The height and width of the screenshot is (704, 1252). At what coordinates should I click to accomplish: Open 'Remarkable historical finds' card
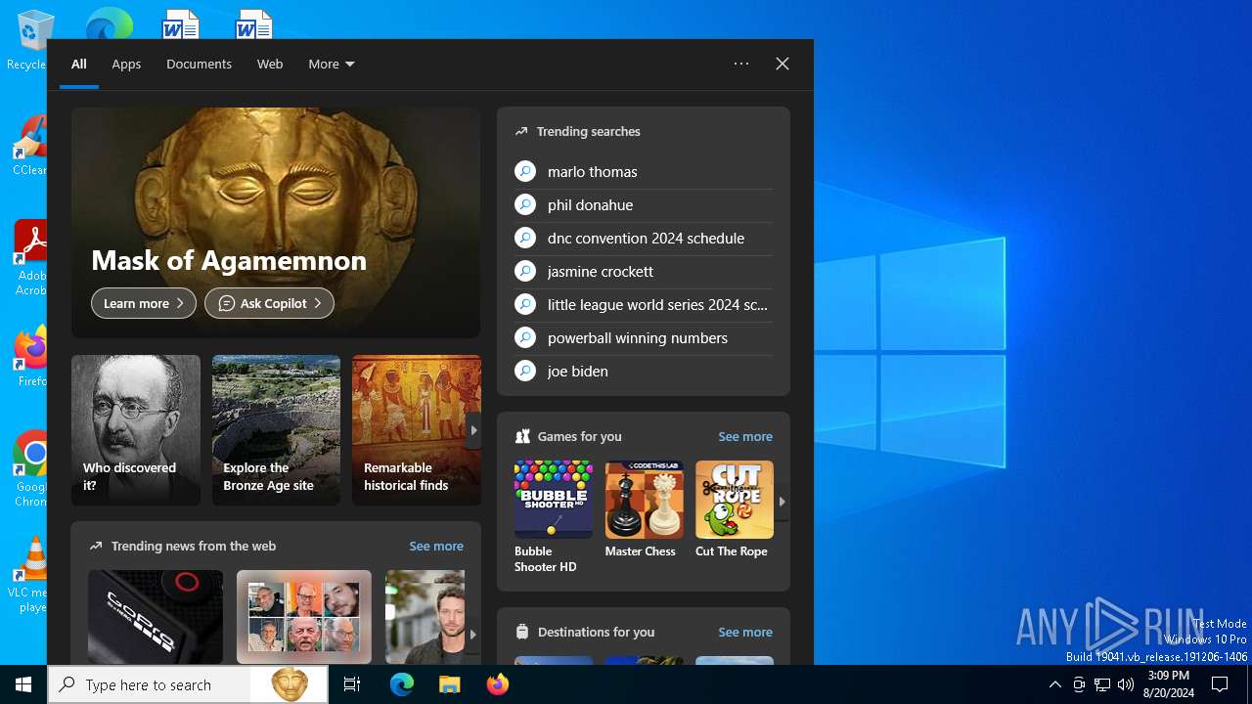coord(417,430)
